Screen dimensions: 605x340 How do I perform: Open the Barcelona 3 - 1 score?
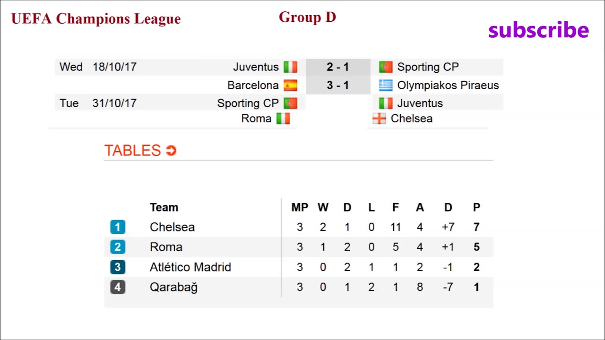click(337, 85)
